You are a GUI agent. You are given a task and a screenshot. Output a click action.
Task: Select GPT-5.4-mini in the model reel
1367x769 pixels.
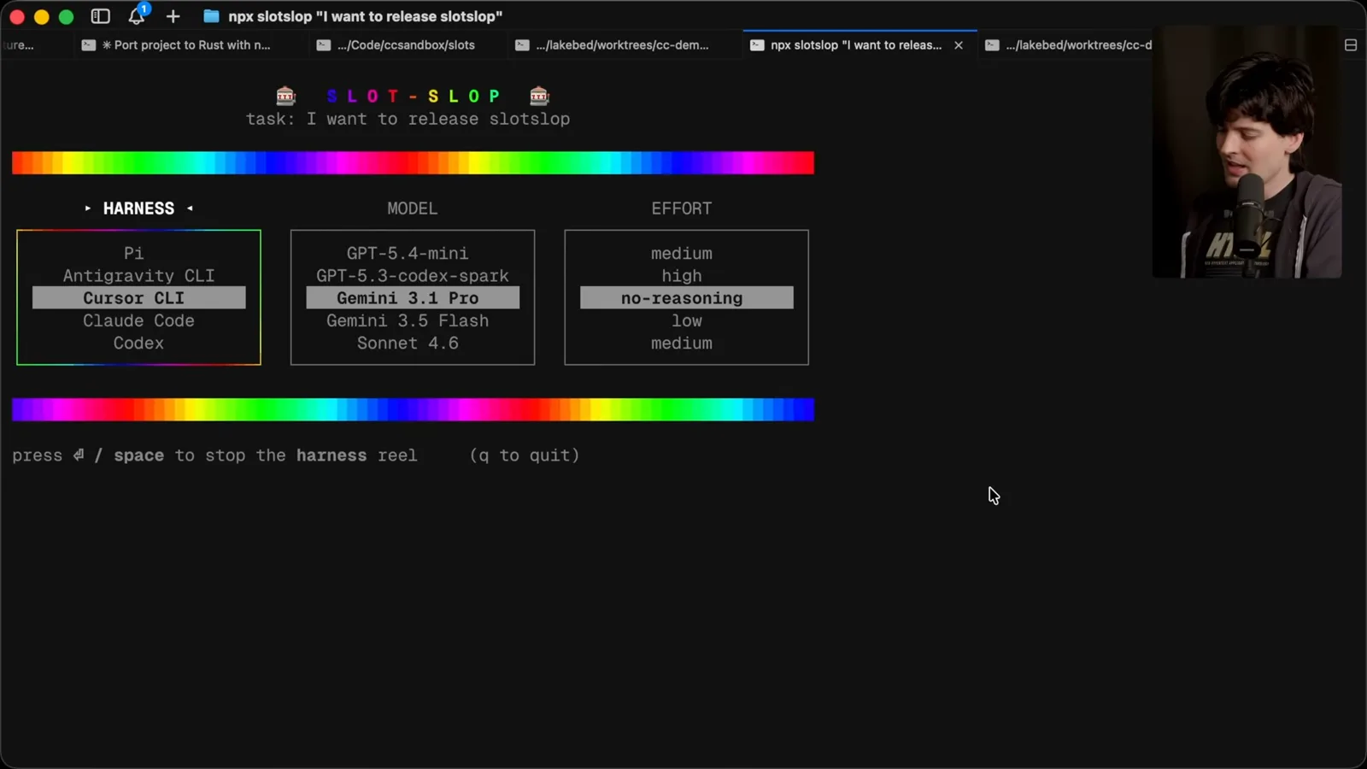[408, 253]
